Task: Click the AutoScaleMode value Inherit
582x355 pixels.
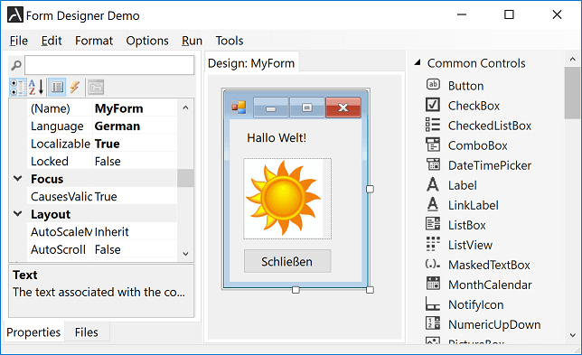Action: (112, 232)
